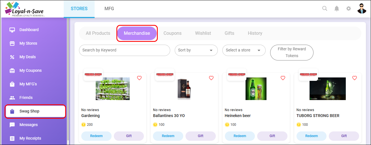Redeem the Gardening product
Image resolution: width=371 pixels, height=145 pixels.
(97, 136)
